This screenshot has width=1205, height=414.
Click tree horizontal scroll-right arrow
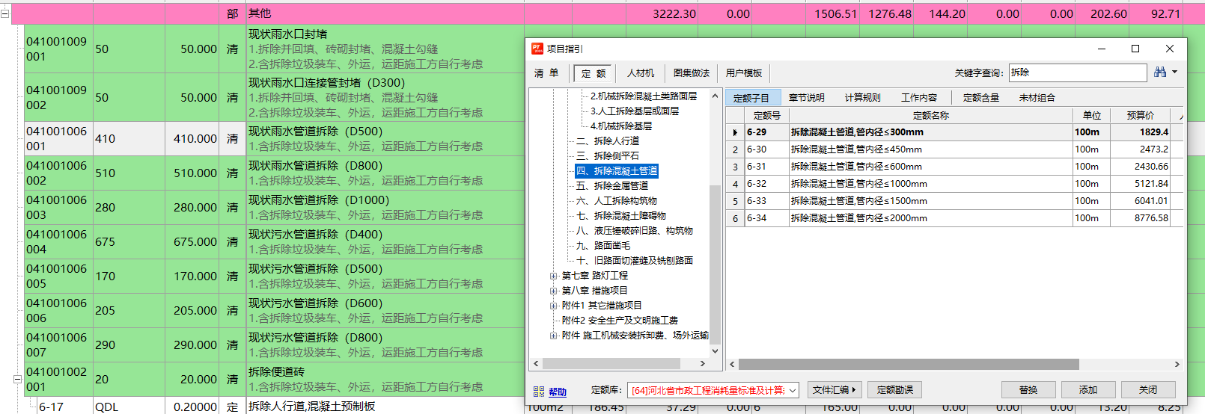pos(702,364)
